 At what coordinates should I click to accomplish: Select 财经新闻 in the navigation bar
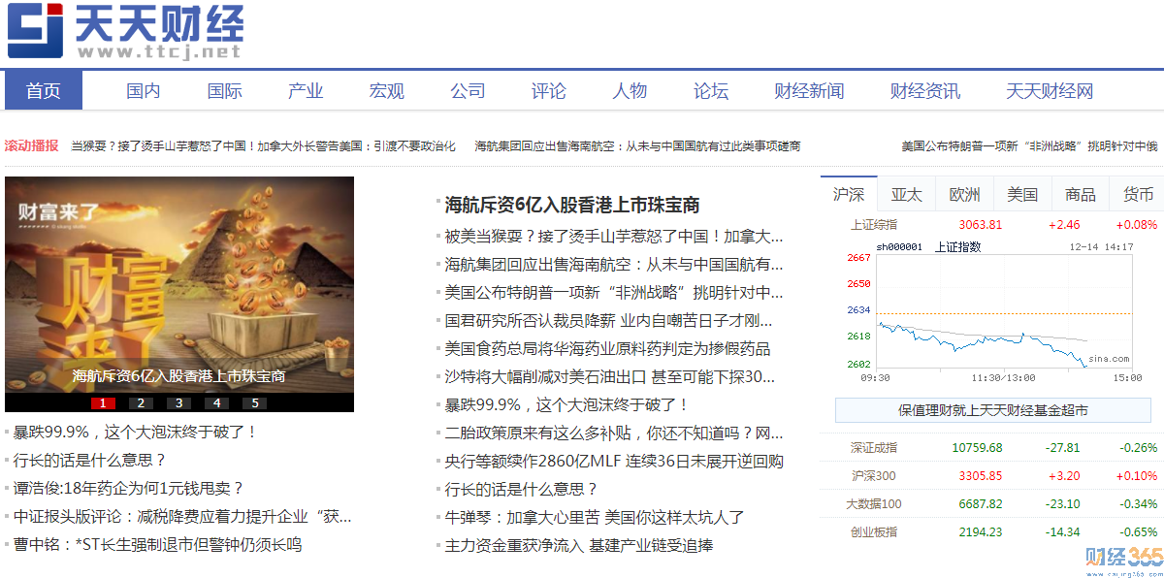[809, 91]
